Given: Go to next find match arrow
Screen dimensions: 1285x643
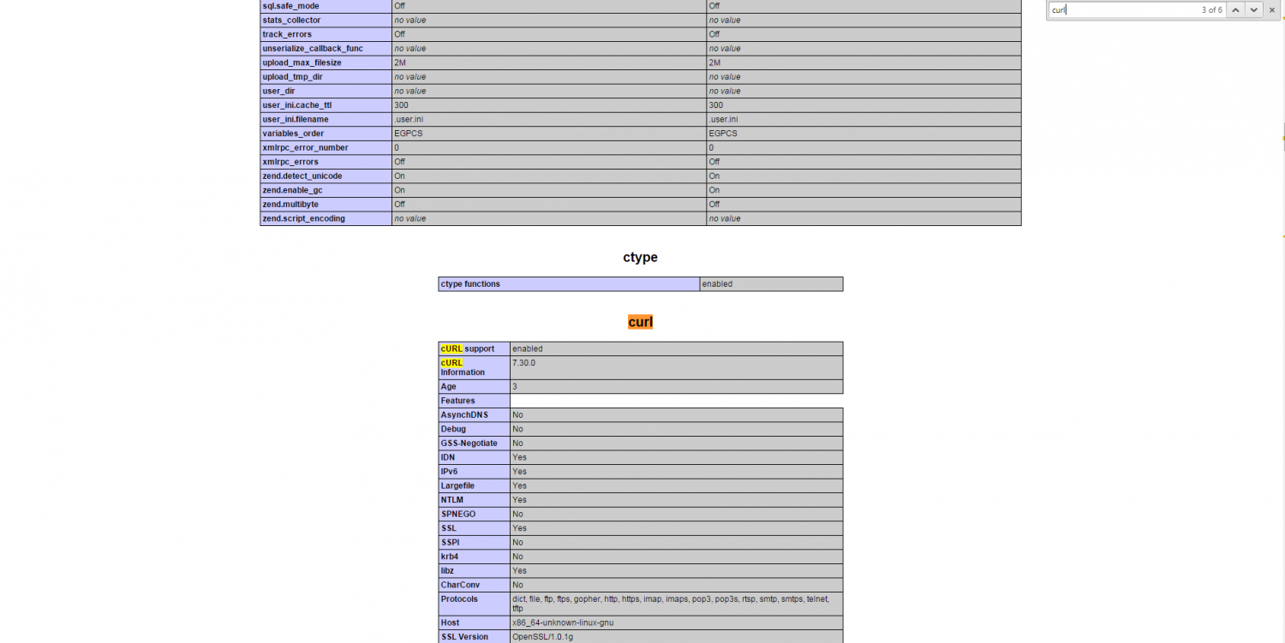Looking at the screenshot, I should [x=1254, y=9].
